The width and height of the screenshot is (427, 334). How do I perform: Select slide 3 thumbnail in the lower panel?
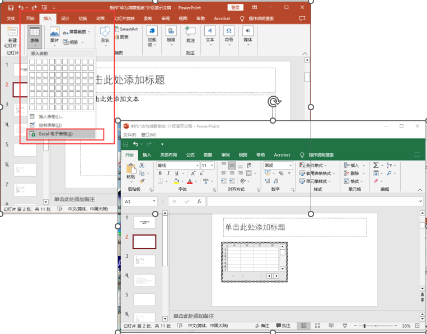144,261
